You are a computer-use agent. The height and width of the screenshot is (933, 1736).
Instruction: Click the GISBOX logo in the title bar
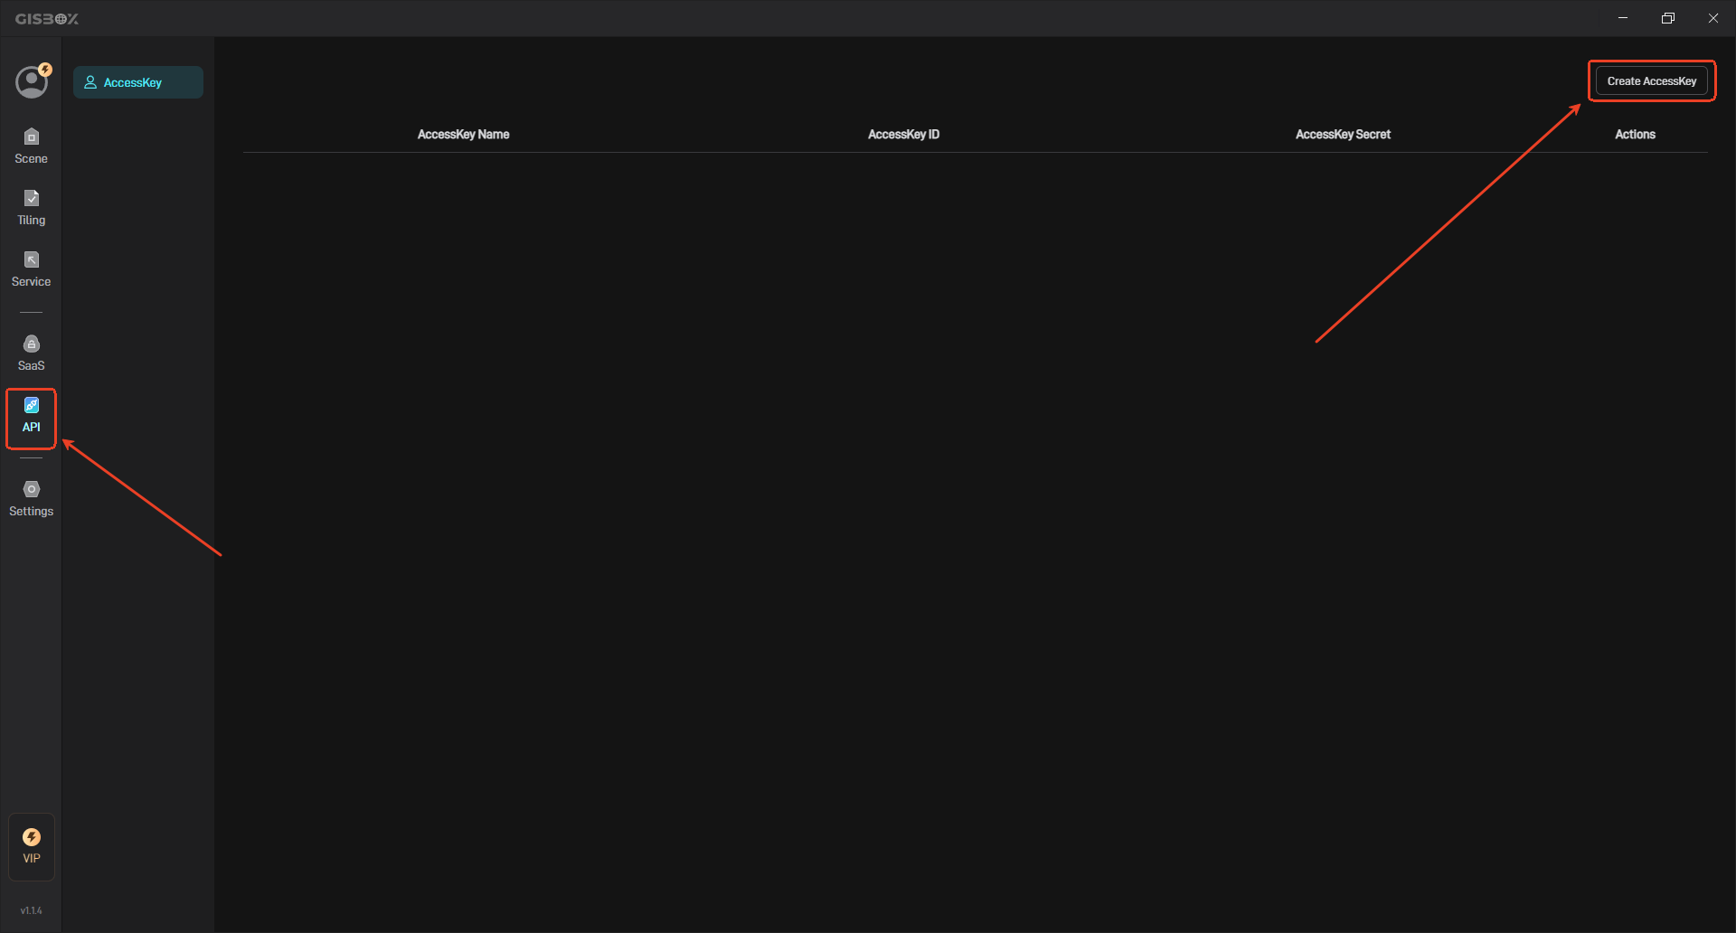[x=47, y=17]
